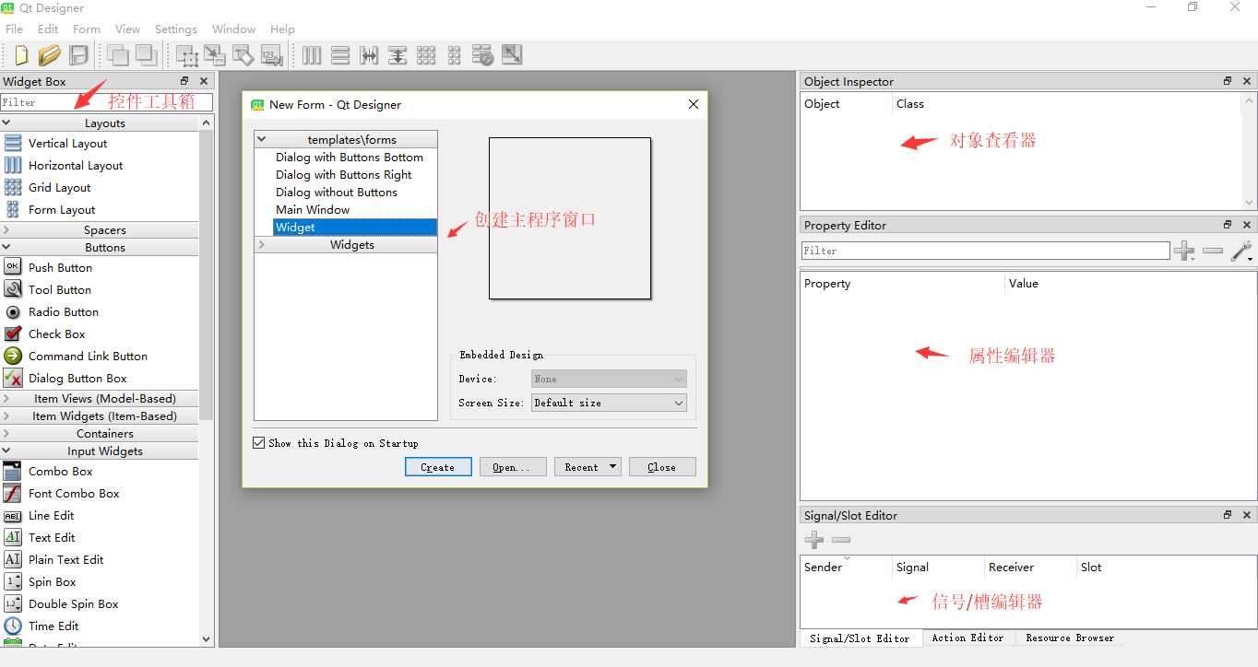Open the Edit menu
This screenshot has height=667, width=1258.
(x=48, y=29)
